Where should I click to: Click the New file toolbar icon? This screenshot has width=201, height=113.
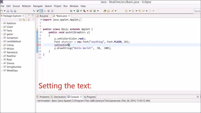2,11
